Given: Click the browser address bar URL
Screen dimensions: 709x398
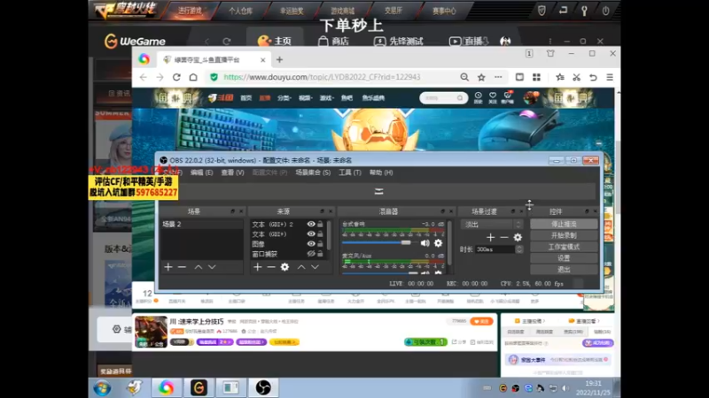Looking at the screenshot, I should pyautogui.click(x=322, y=77).
